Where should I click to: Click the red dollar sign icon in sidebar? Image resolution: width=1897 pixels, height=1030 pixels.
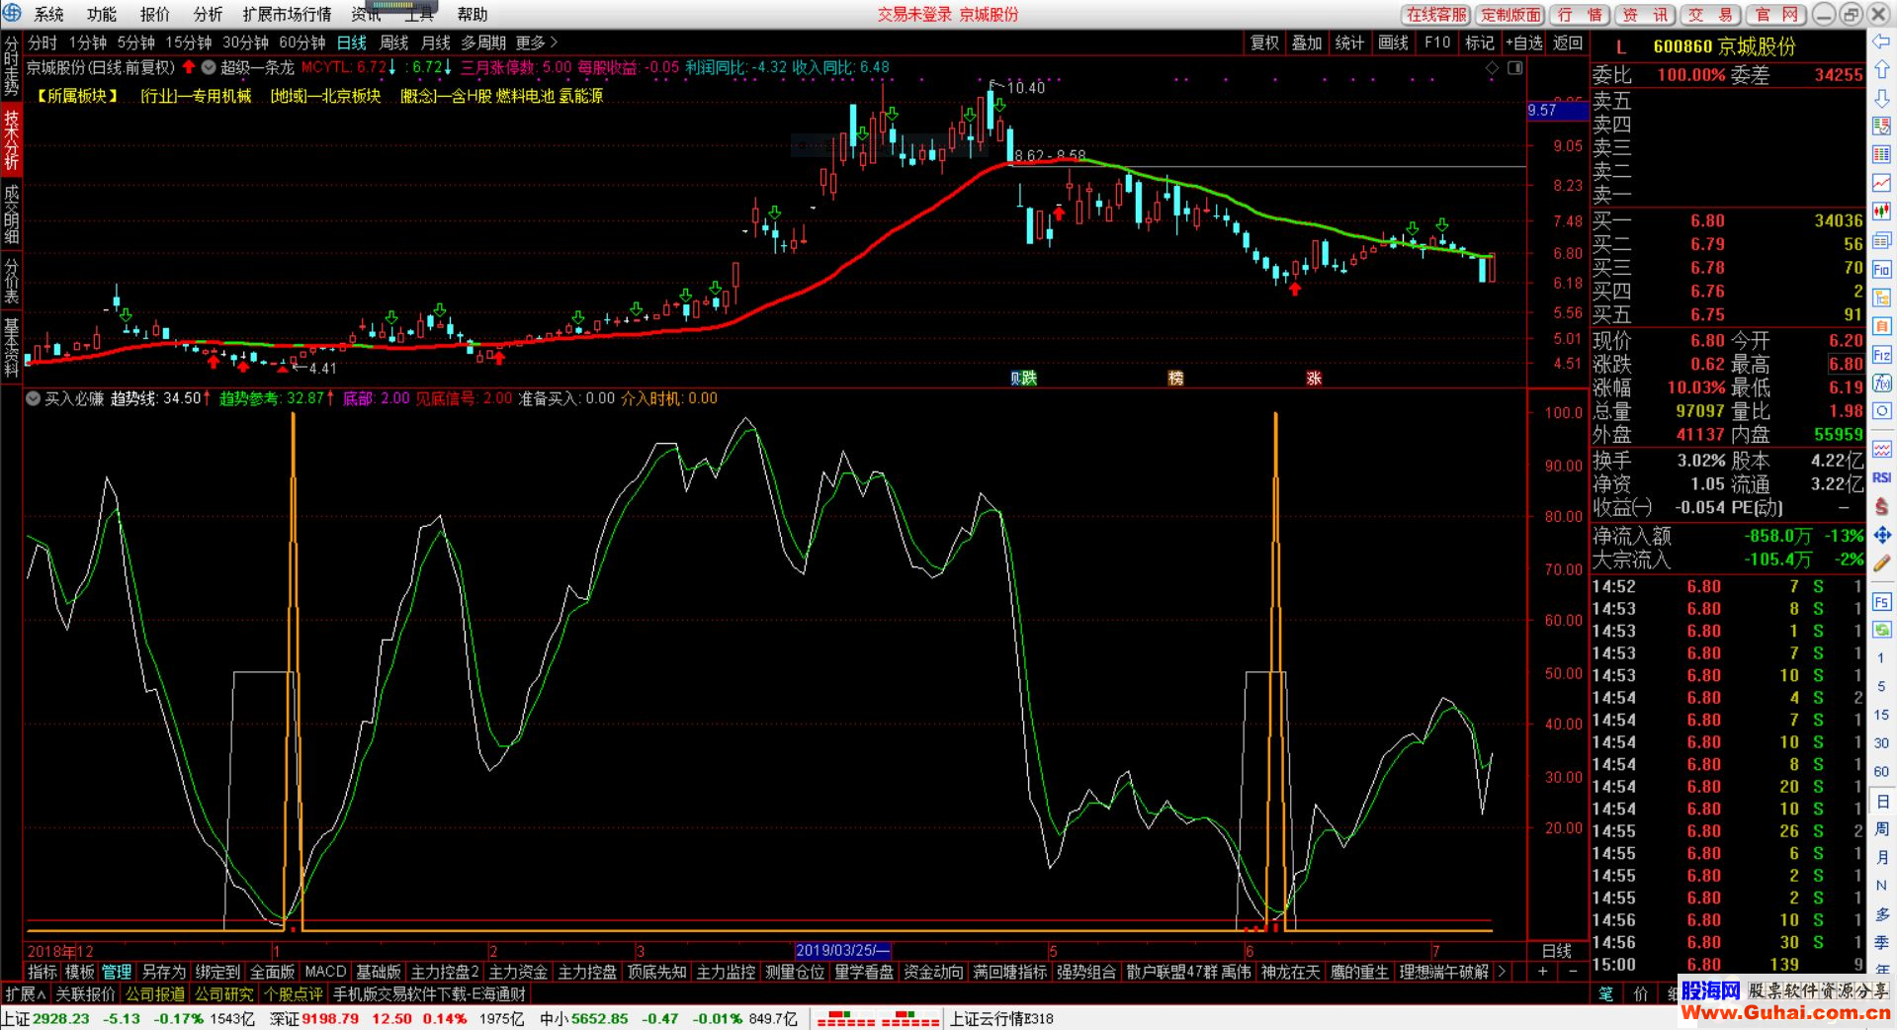click(x=1881, y=506)
